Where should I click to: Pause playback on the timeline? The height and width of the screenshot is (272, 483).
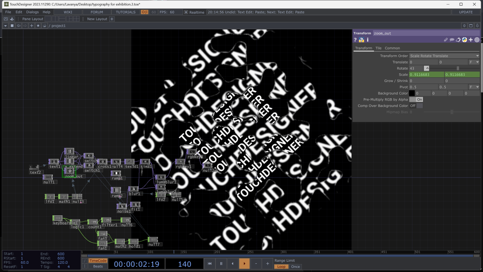[221, 264]
